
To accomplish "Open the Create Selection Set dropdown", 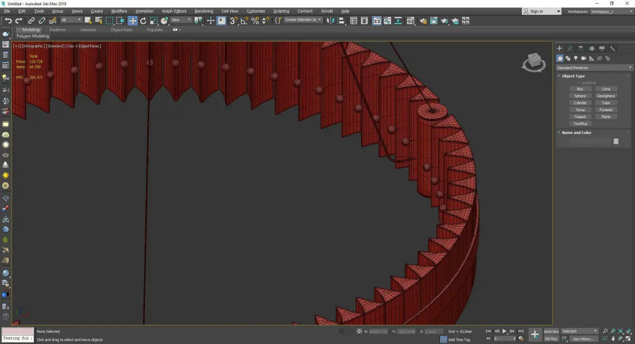I will pos(303,20).
